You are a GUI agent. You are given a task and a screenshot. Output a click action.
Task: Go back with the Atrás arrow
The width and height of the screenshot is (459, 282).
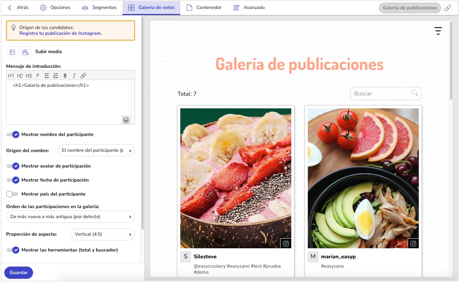coord(18,8)
